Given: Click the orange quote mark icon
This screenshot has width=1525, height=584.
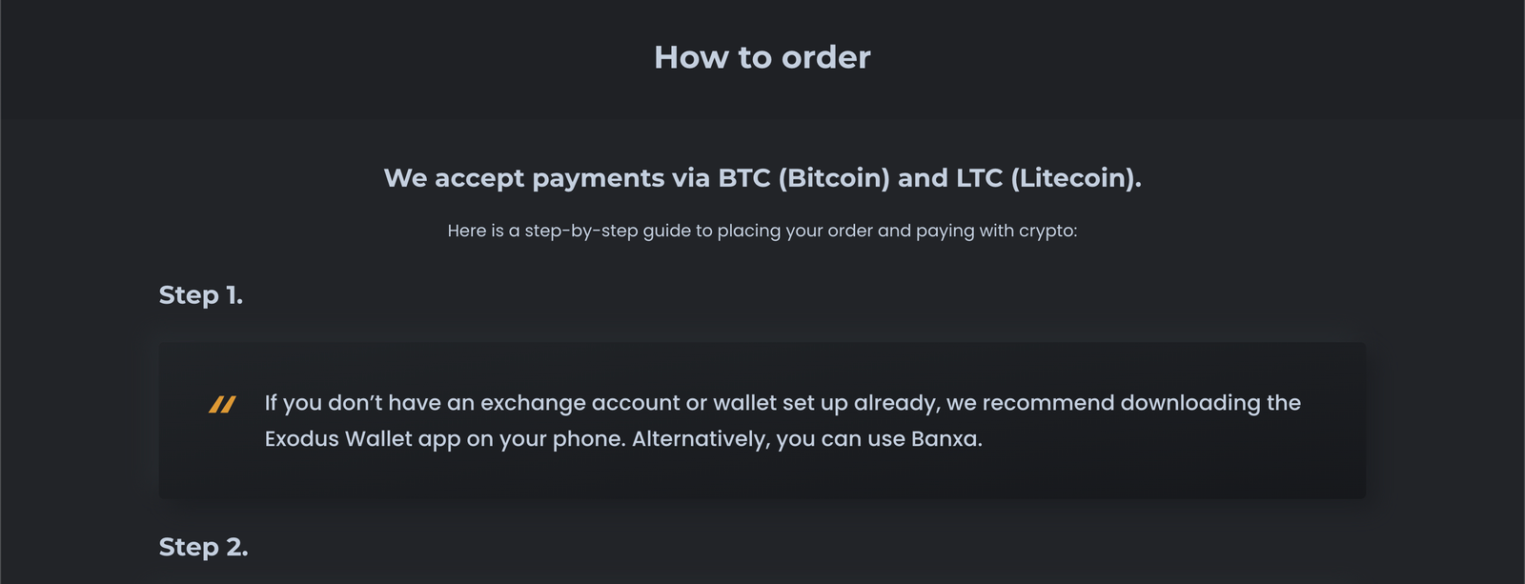Looking at the screenshot, I should (222, 405).
